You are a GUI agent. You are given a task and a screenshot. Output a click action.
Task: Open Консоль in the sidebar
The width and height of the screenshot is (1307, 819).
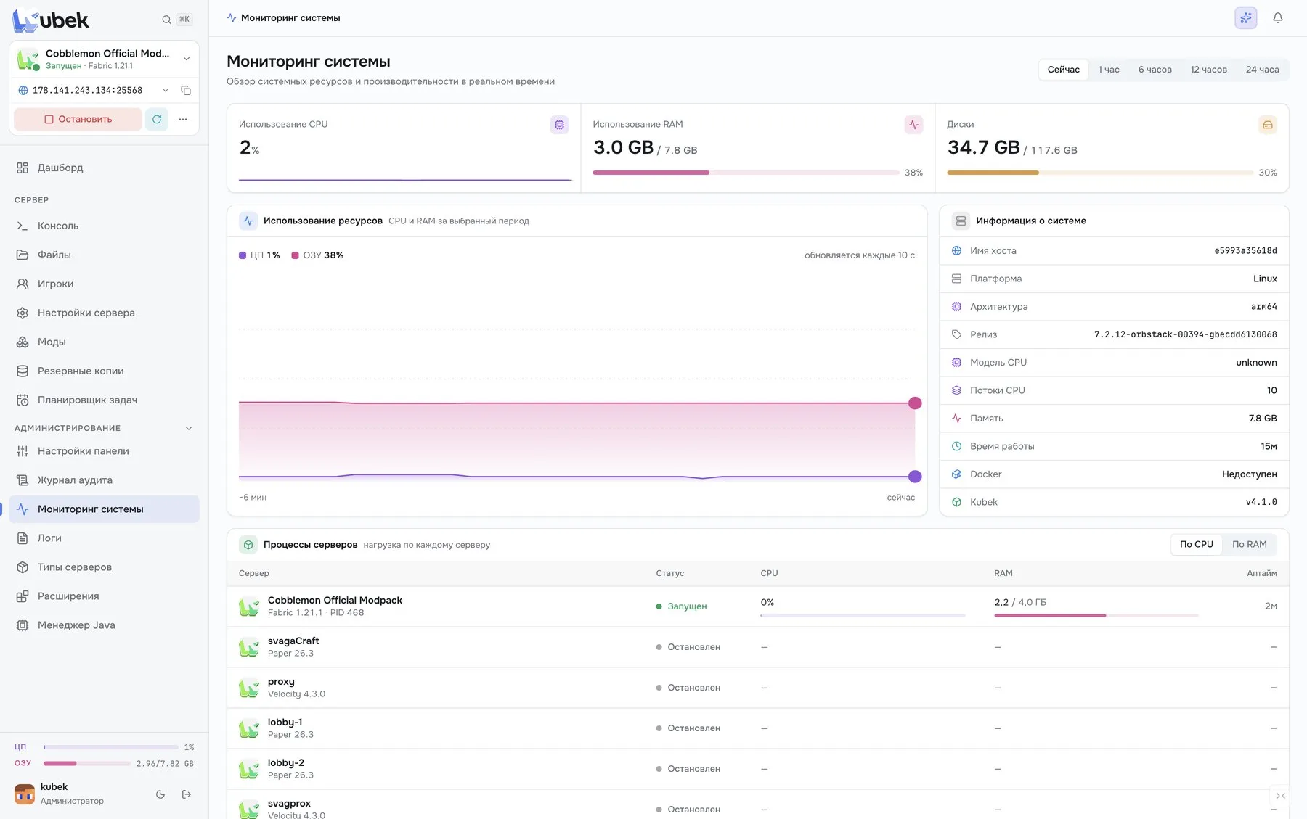[104, 226]
